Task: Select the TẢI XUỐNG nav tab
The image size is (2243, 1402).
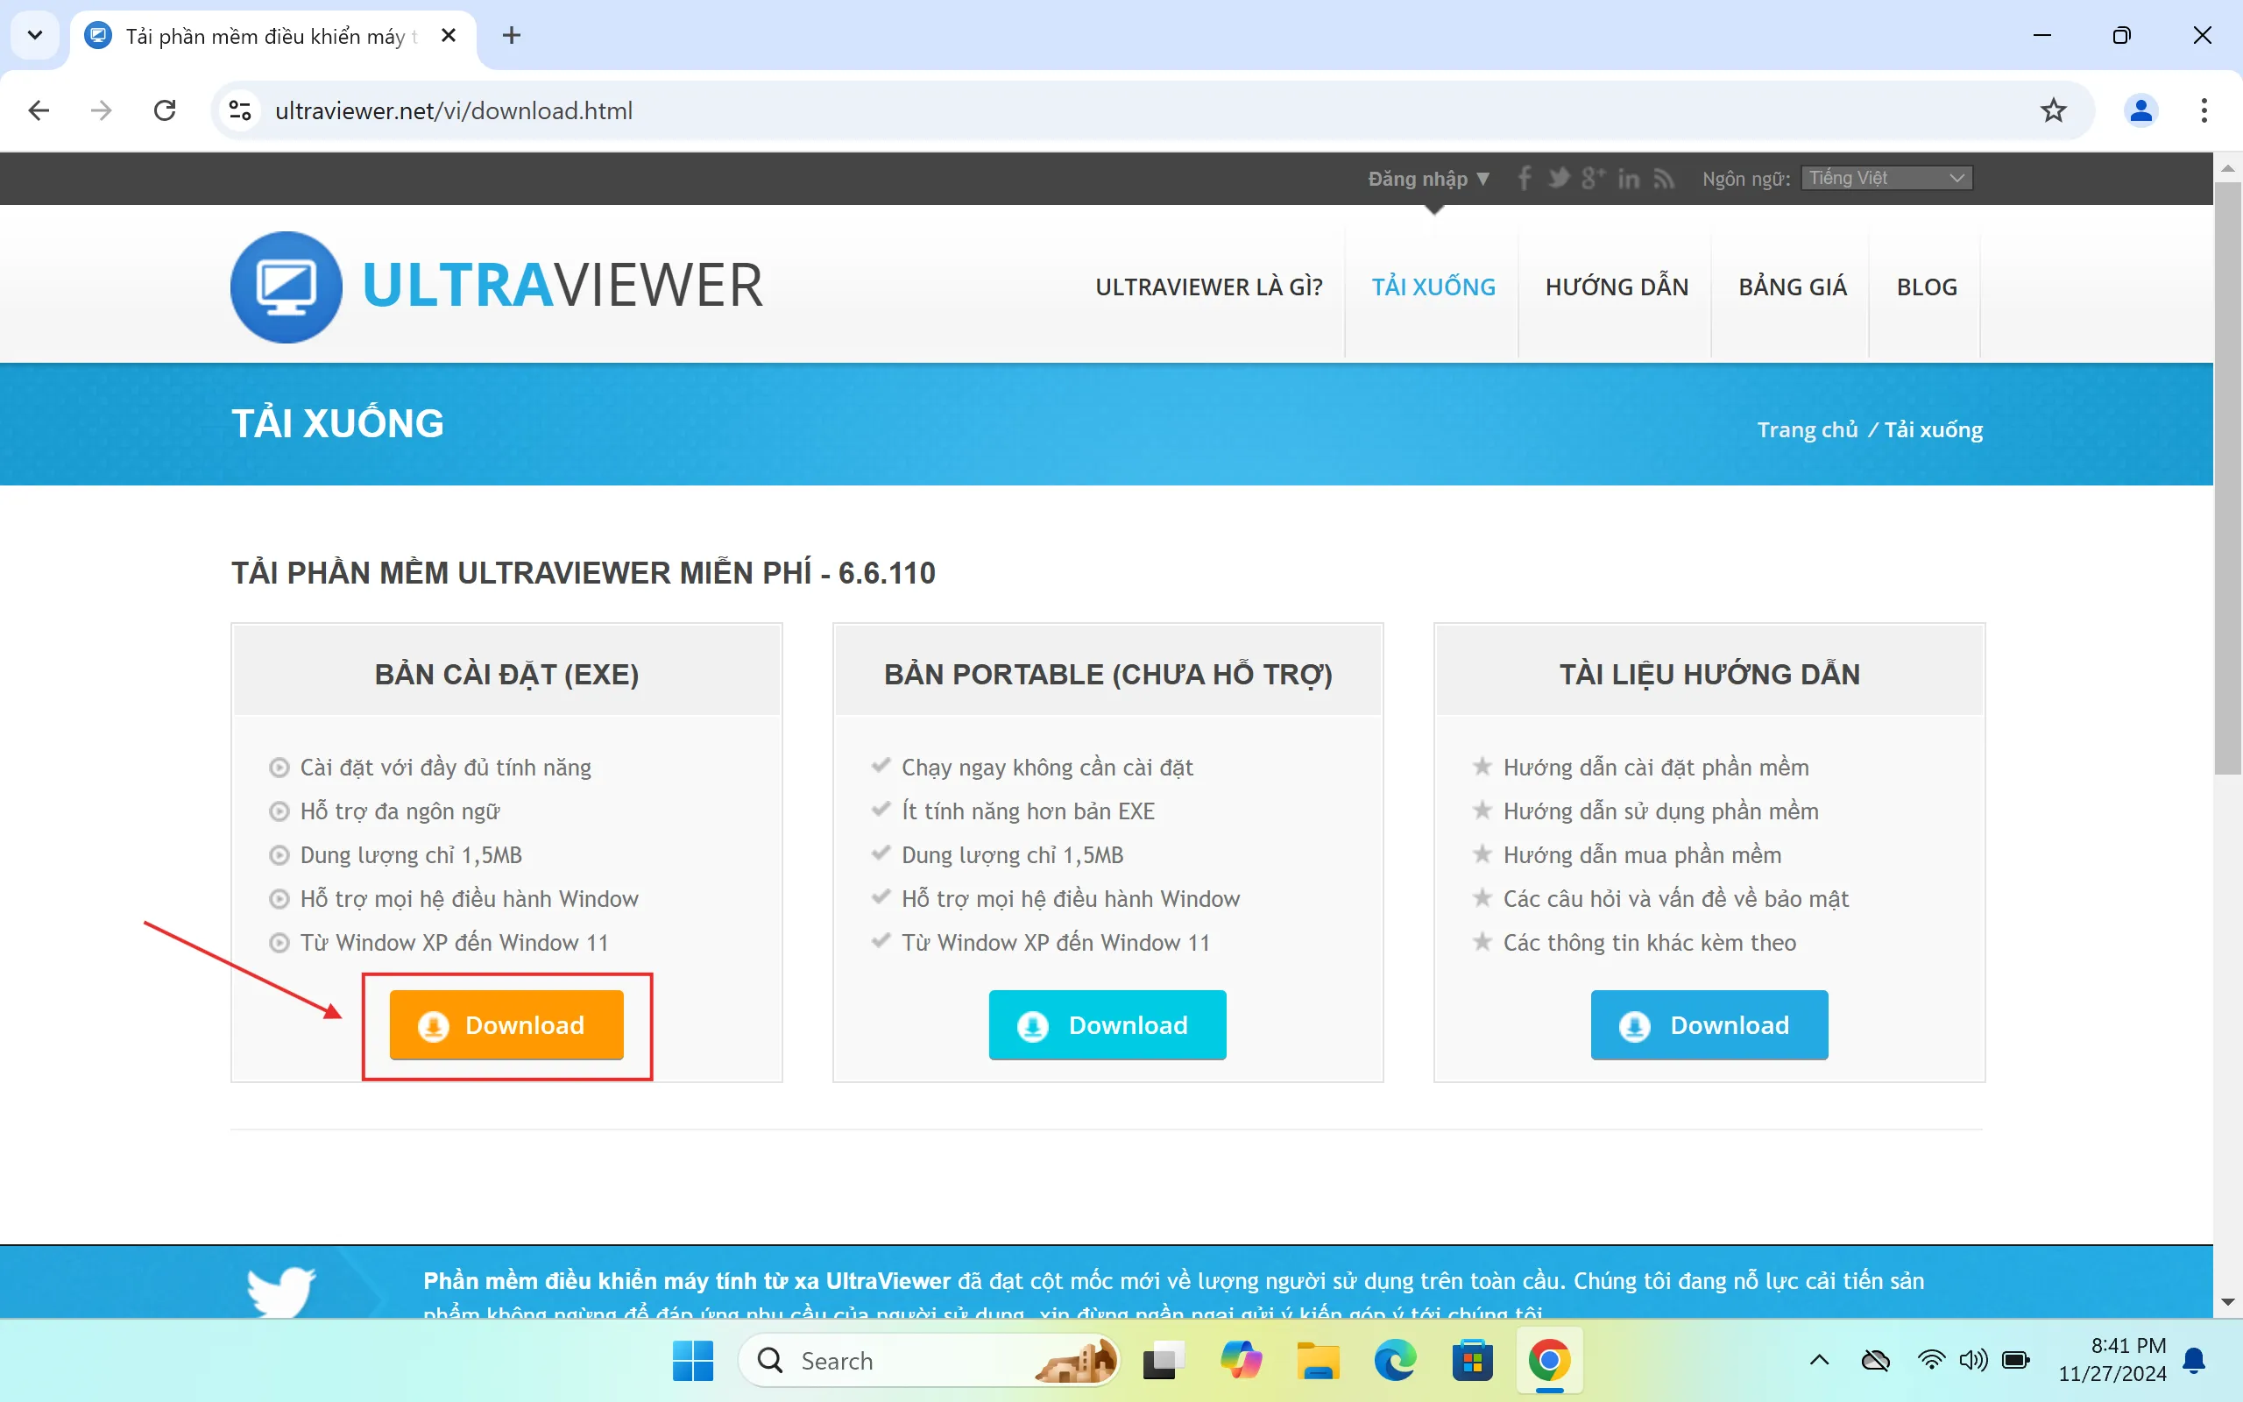Action: coord(1433,287)
